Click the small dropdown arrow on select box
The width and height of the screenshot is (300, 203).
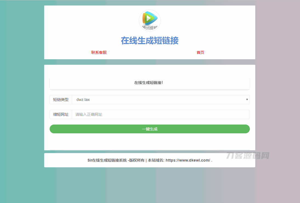pos(247,100)
